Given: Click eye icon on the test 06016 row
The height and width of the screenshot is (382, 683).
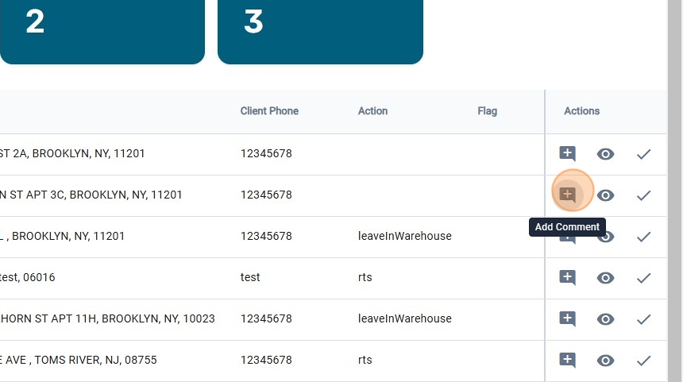Looking at the screenshot, I should [605, 278].
